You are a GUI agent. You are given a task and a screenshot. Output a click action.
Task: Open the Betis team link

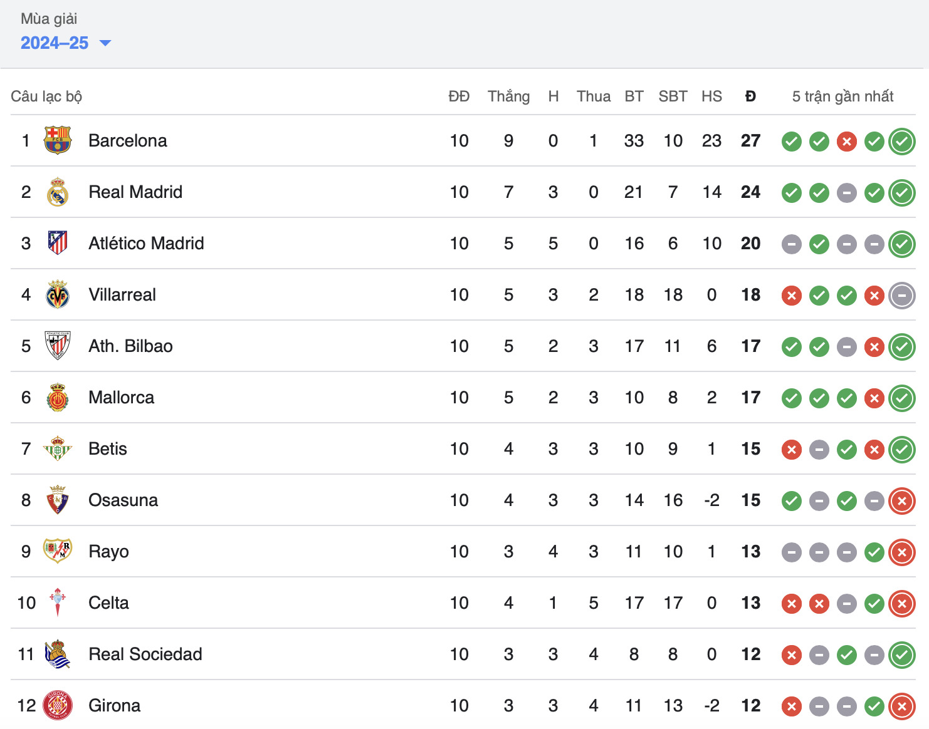point(108,448)
